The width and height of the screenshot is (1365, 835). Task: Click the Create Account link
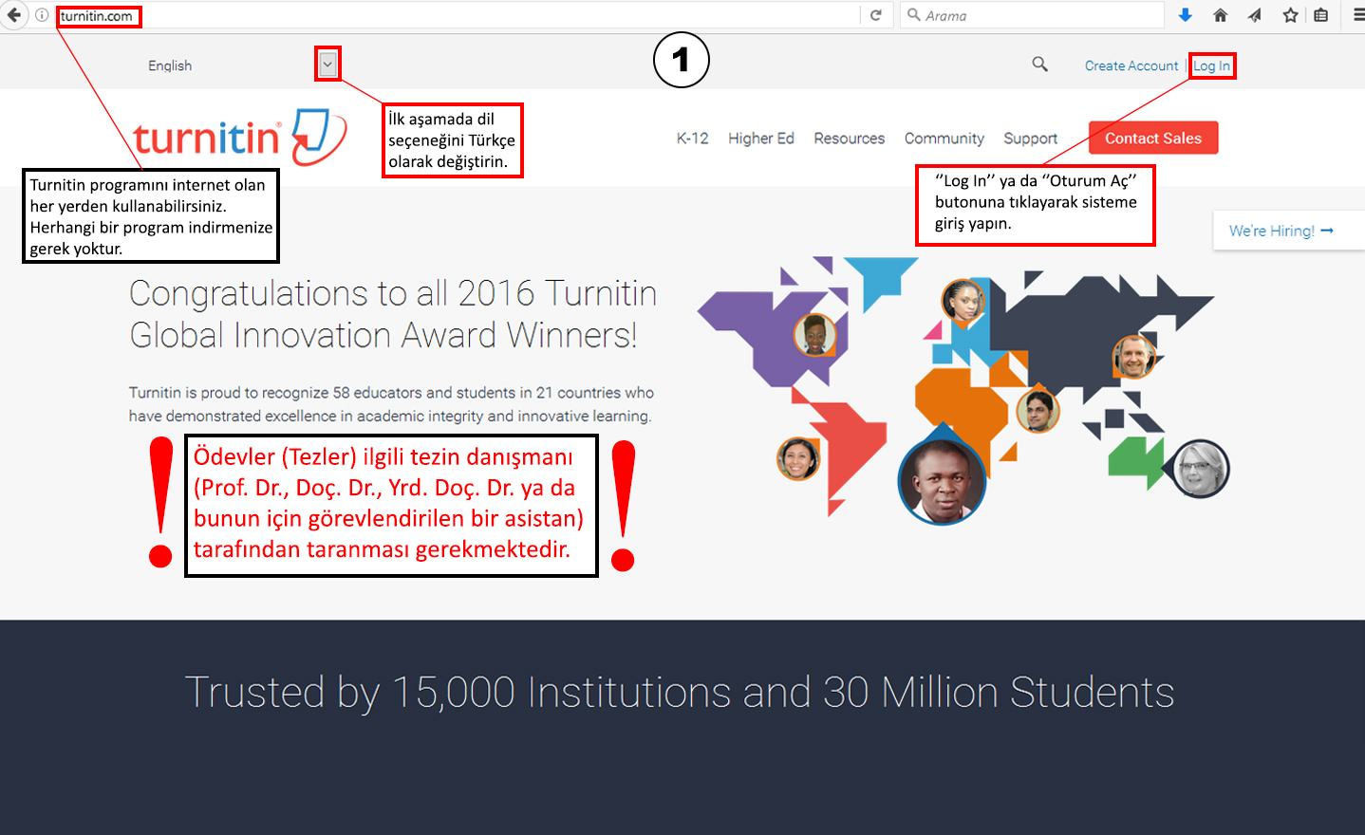tap(1131, 65)
